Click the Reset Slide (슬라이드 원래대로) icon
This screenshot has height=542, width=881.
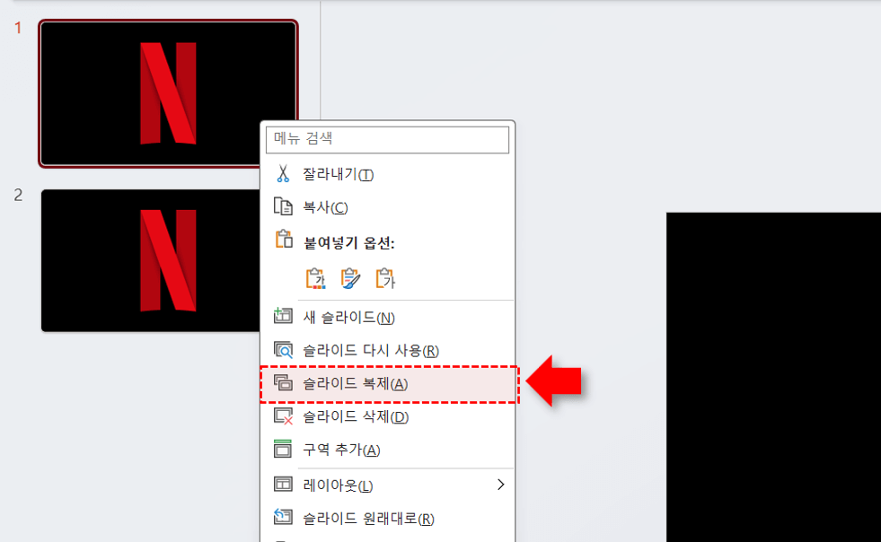283,519
